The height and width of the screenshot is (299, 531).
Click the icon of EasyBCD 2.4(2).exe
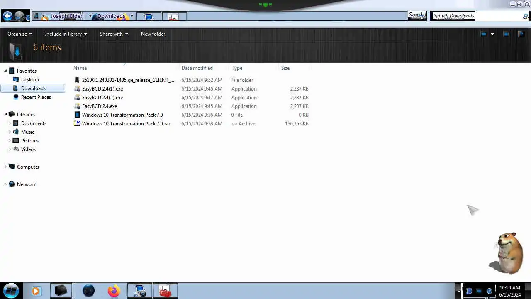pyautogui.click(x=77, y=98)
